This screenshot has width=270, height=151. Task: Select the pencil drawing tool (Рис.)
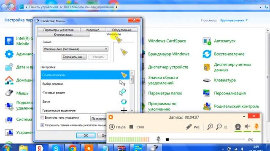click(193, 127)
